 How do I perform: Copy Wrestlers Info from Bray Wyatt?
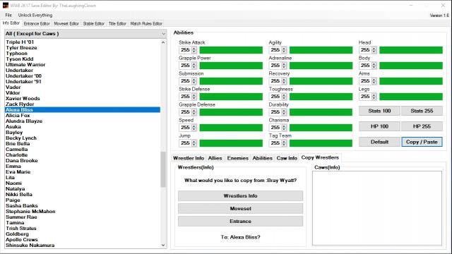[x=240, y=196]
